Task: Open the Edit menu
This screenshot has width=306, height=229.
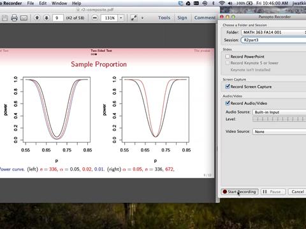Action: click(x=43, y=3)
